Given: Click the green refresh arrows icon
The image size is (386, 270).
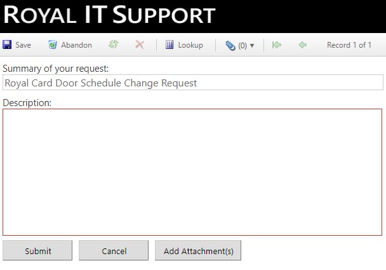Looking at the screenshot, I should click(x=114, y=44).
